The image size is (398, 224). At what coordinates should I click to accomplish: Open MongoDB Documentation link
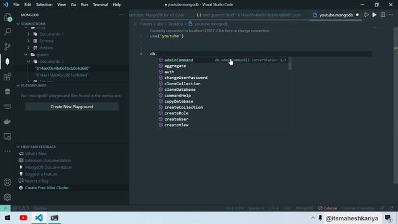(49, 167)
